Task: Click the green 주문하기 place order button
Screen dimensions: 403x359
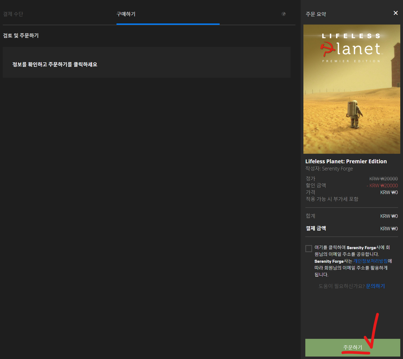Action: pyautogui.click(x=353, y=348)
